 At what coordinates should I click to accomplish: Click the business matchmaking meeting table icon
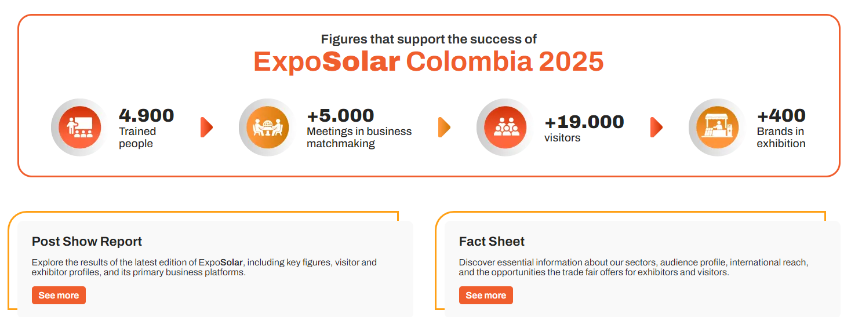(267, 127)
